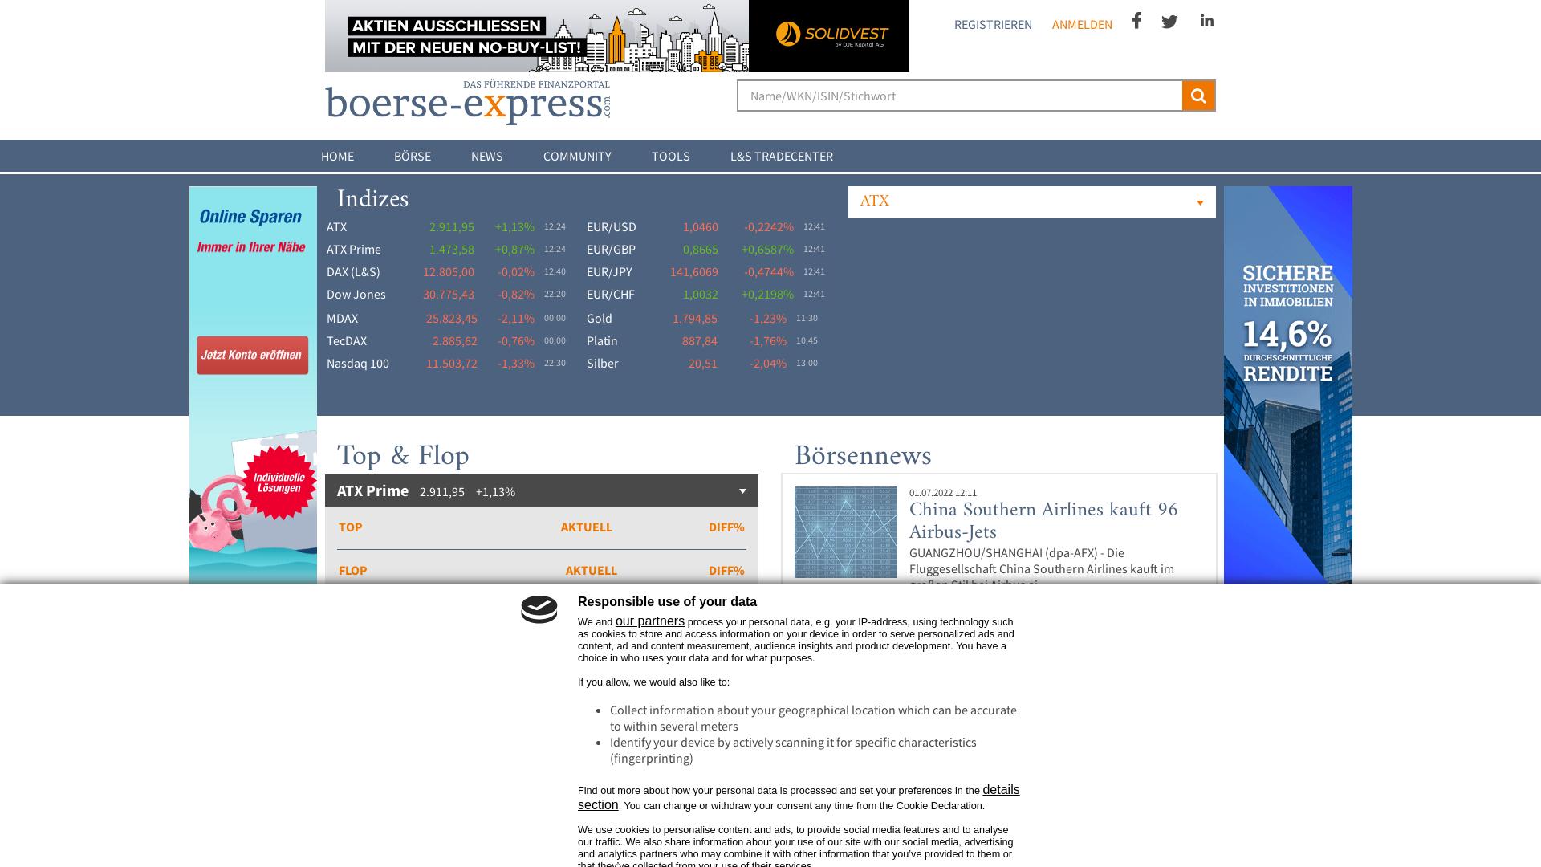This screenshot has width=1541, height=867.
Task: Click the Cookiebot logo in consent banner
Action: (539, 609)
